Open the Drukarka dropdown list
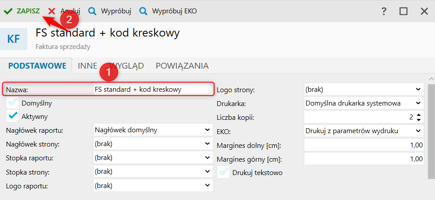435x200 pixels. (x=418, y=103)
